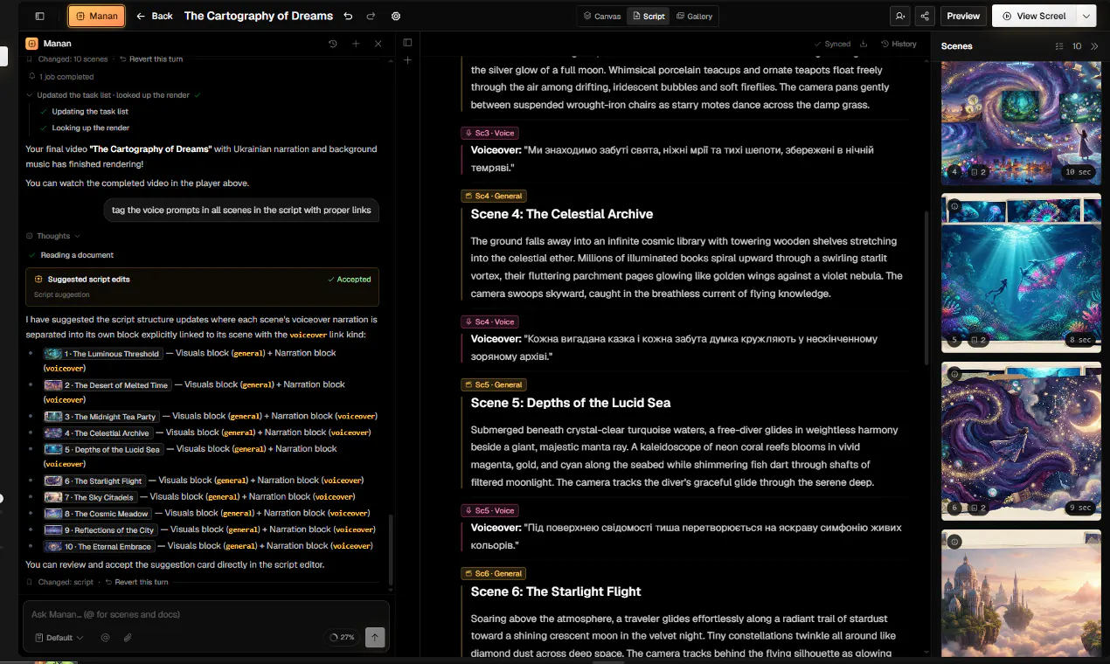
Task: Click the @ mention icon
Action: pyautogui.click(x=105, y=638)
